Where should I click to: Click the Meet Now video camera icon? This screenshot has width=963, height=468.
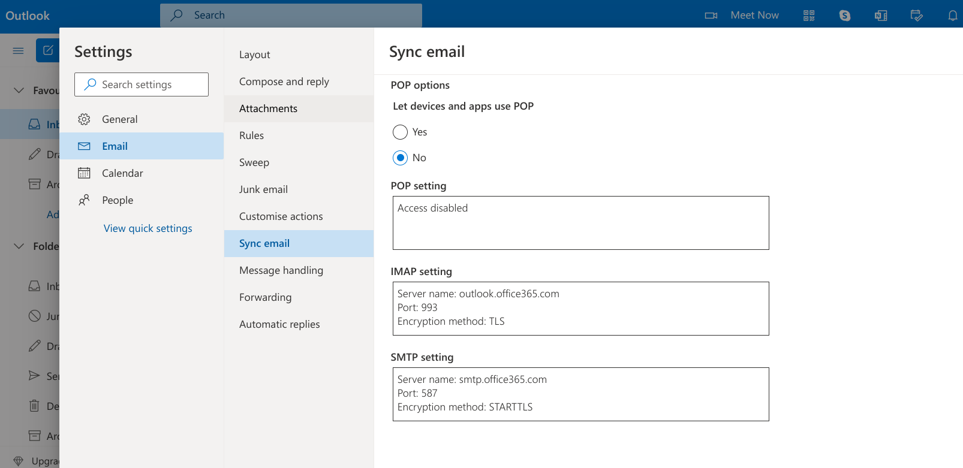click(711, 16)
